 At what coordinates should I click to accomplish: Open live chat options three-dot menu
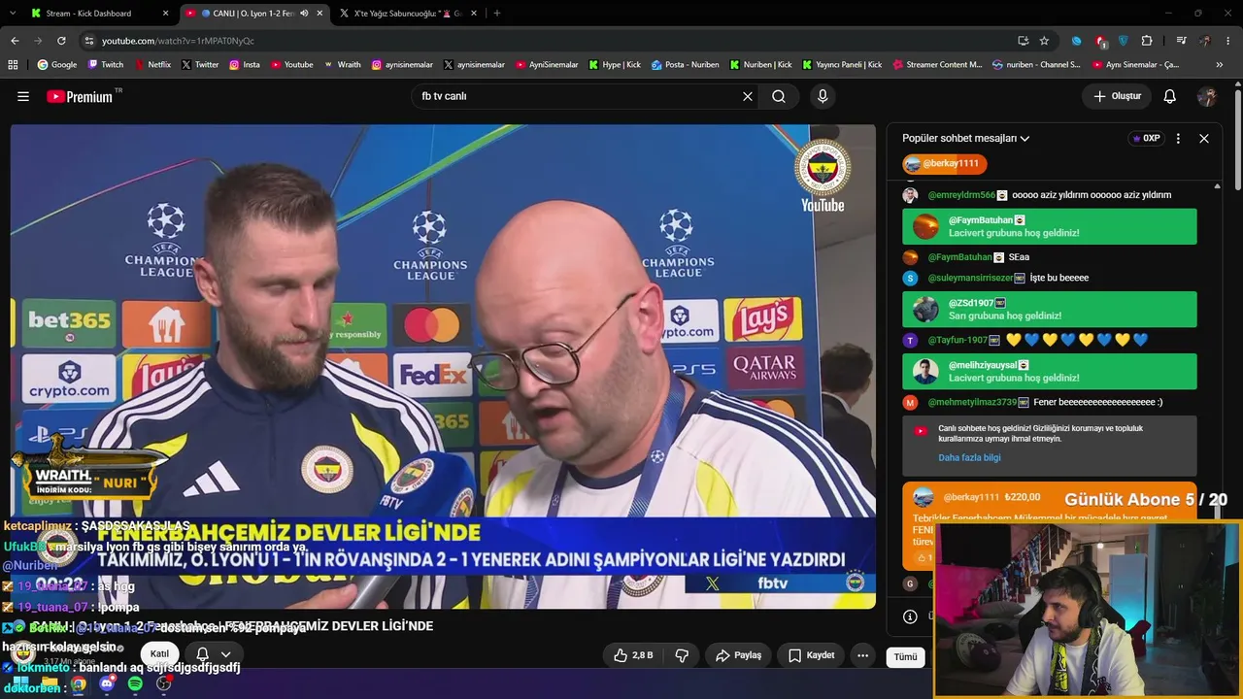click(x=1178, y=138)
